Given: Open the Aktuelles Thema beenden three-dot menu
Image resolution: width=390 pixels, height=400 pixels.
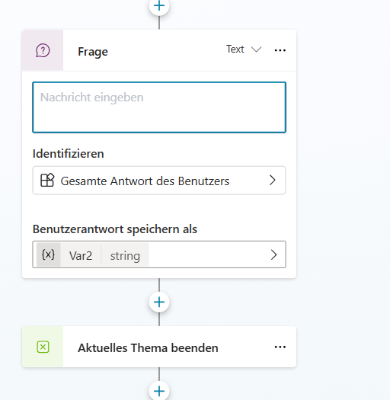Looking at the screenshot, I should (x=280, y=347).
